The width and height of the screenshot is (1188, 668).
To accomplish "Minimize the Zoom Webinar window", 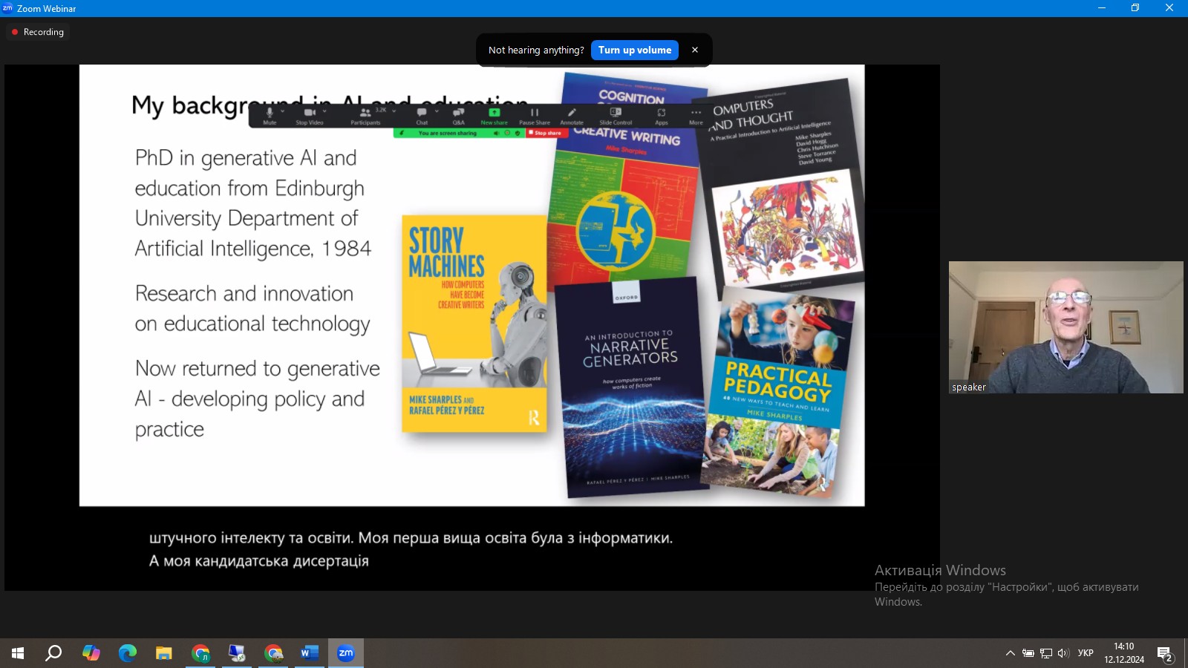I will tap(1101, 8).
